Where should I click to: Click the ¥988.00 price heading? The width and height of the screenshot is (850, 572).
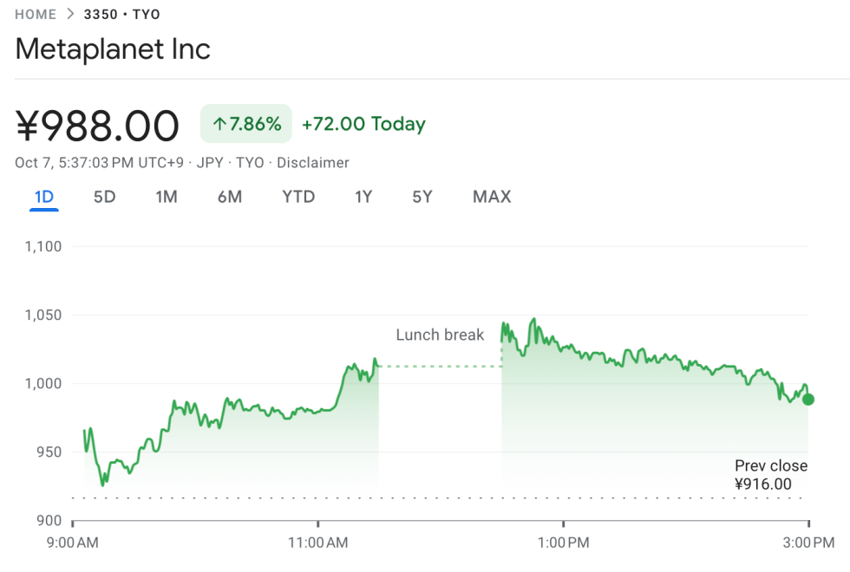(98, 126)
